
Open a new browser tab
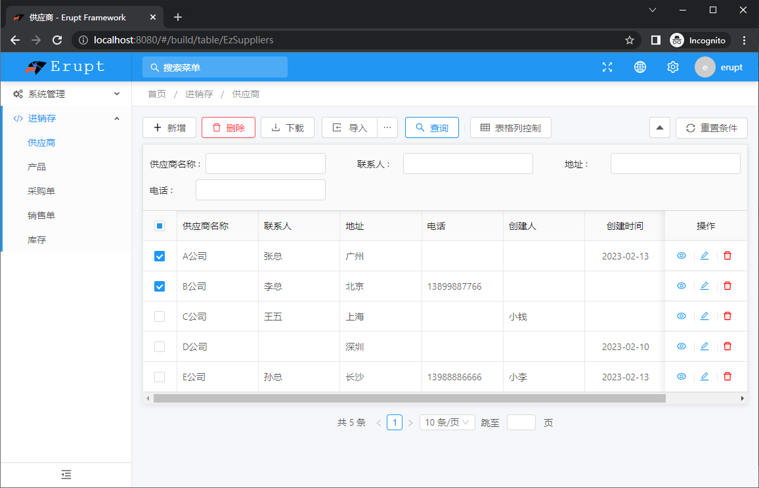pos(178,18)
